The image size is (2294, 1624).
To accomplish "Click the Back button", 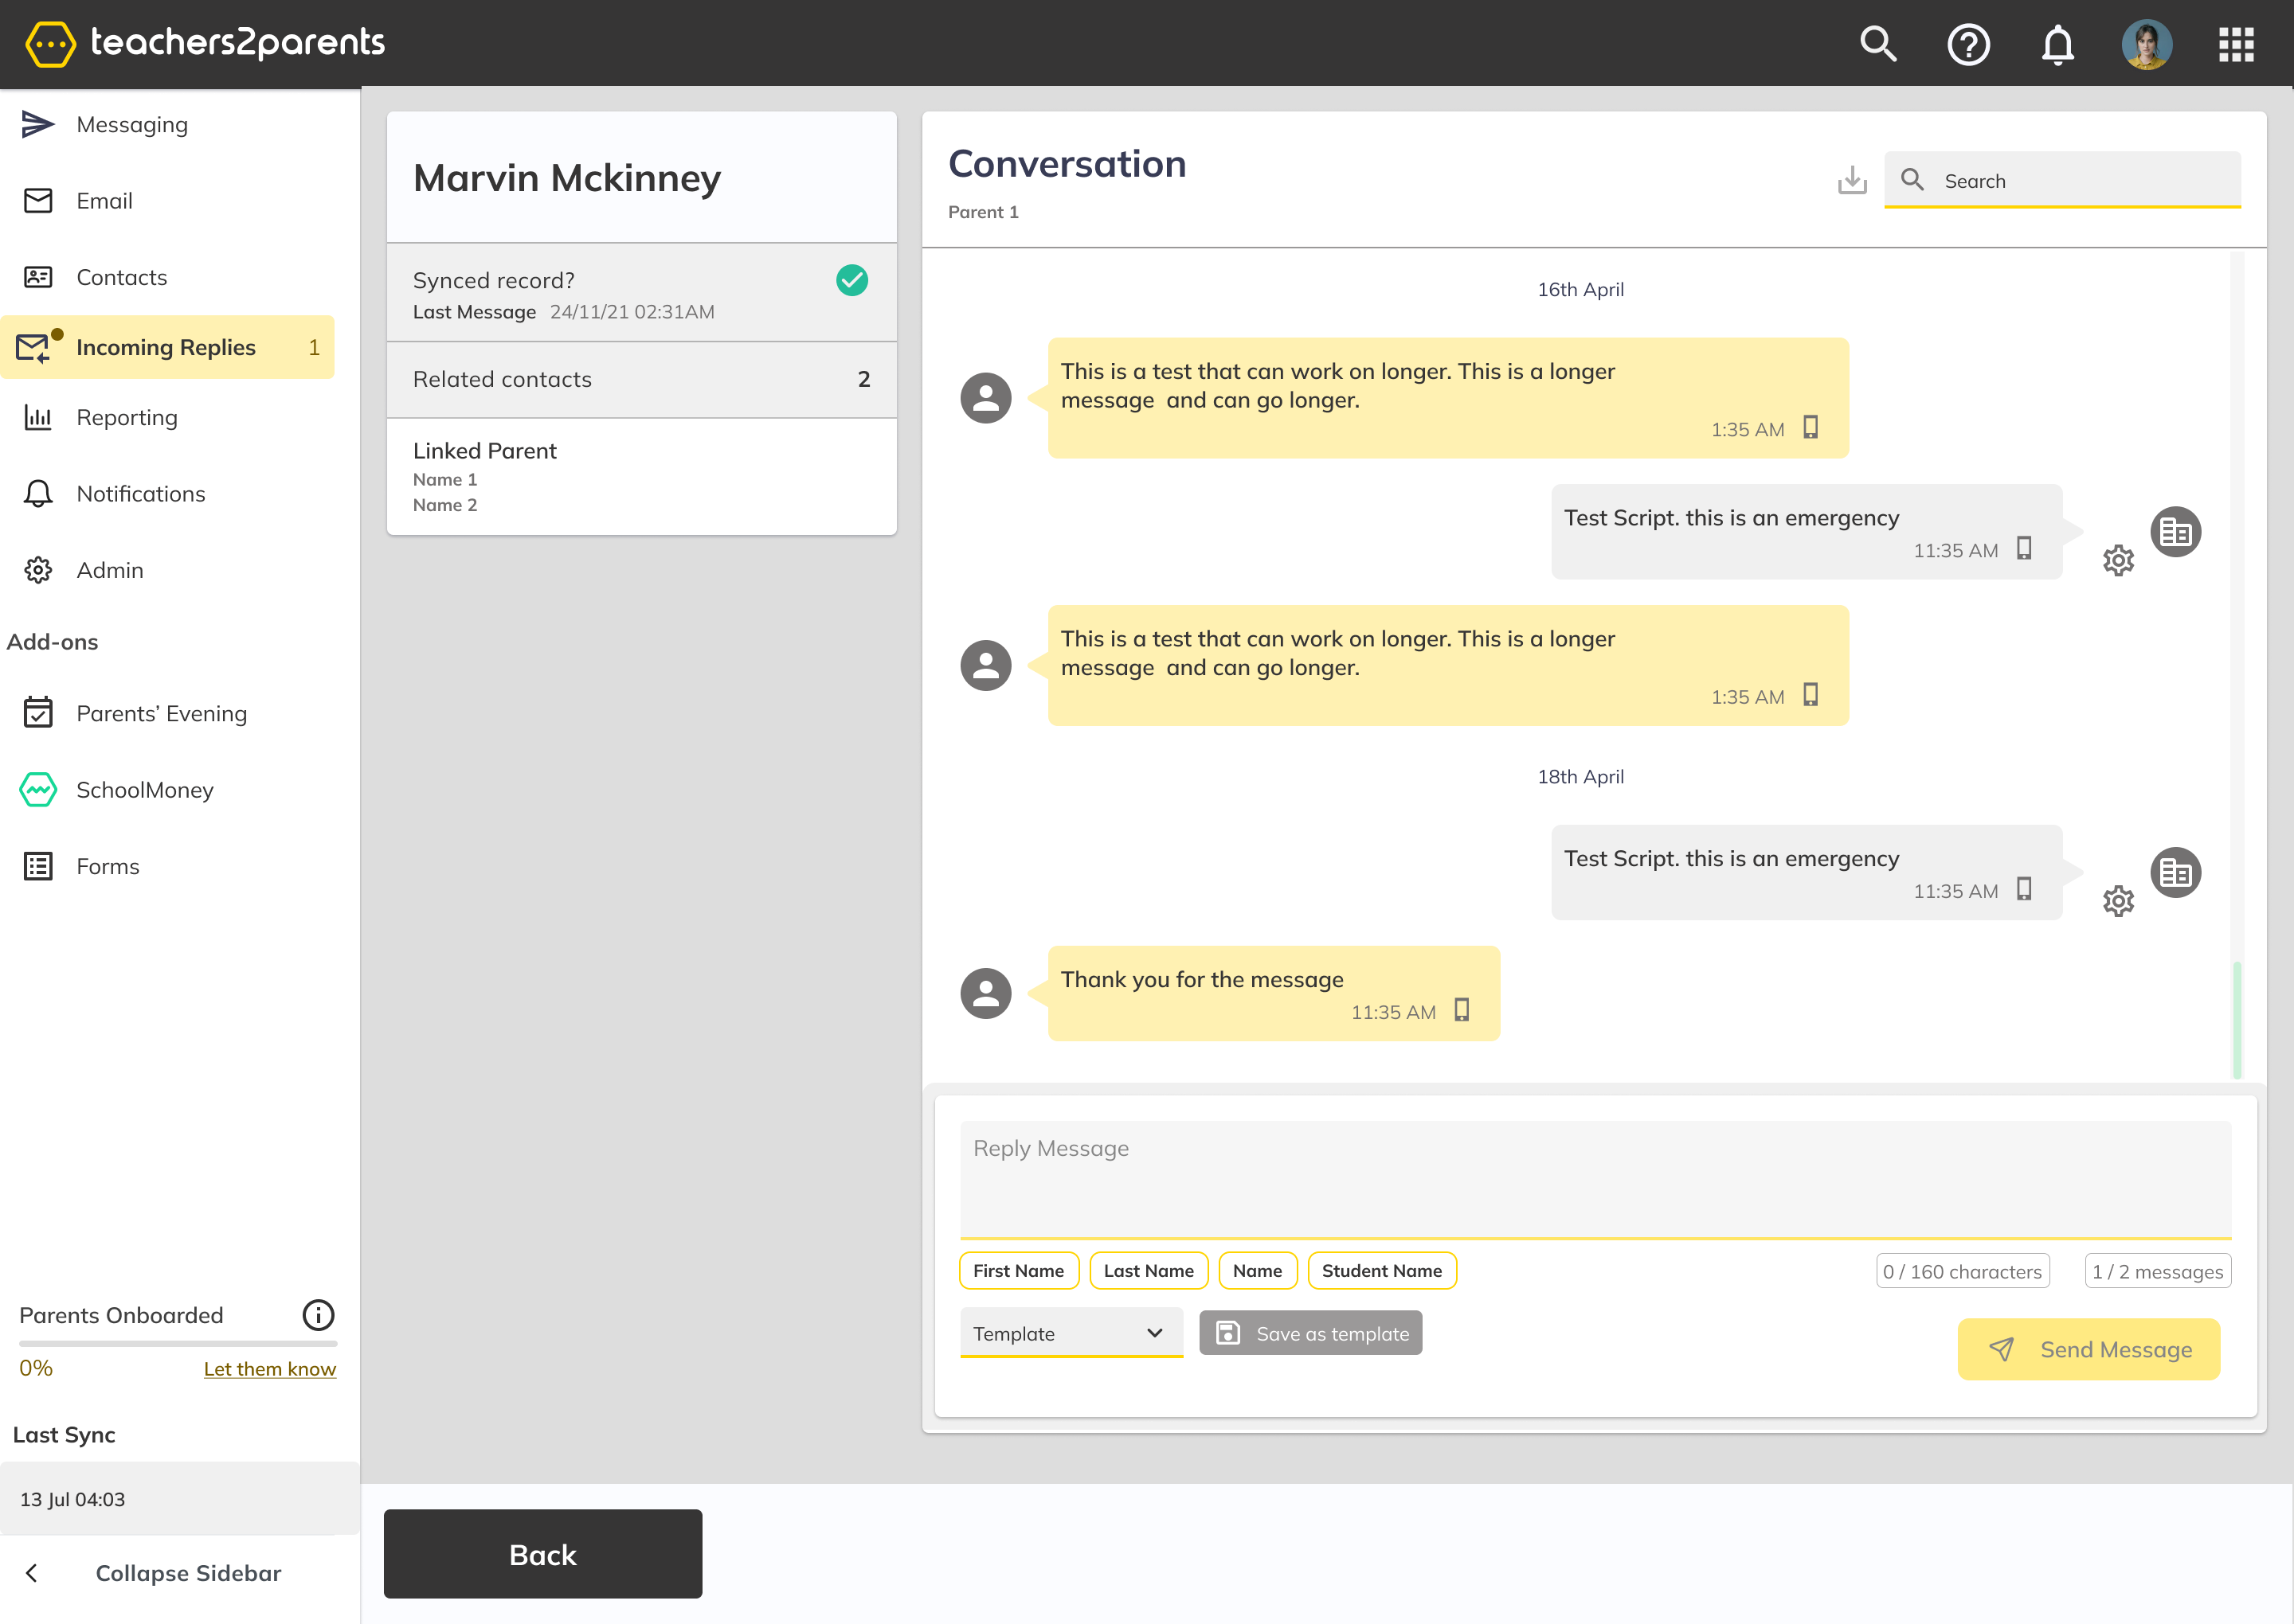I will coord(543,1554).
